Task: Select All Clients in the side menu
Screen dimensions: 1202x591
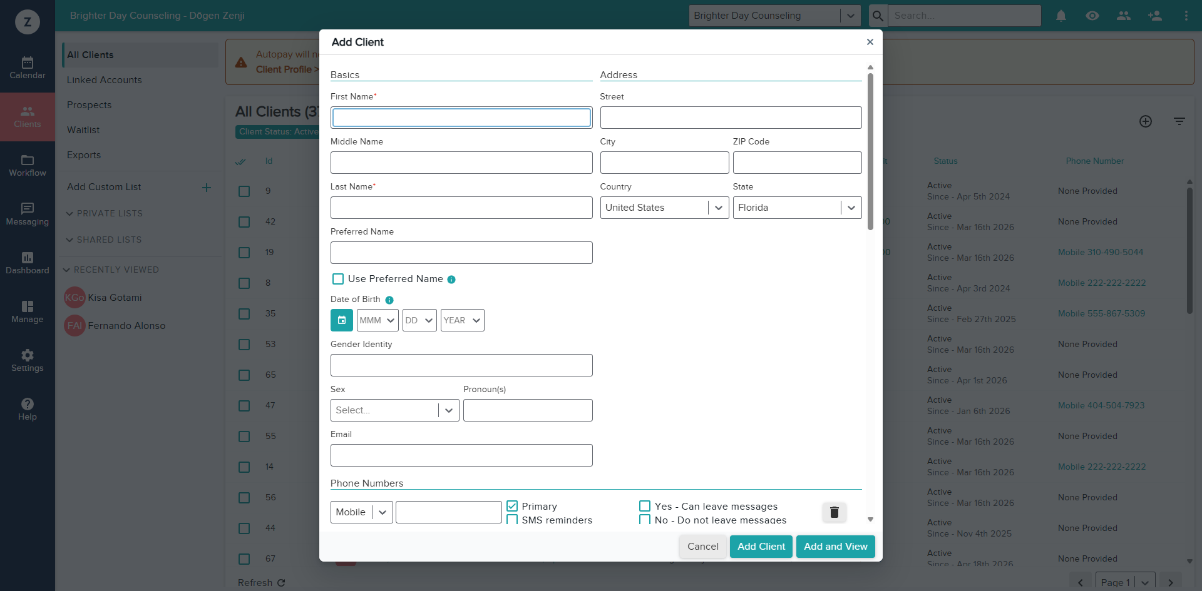Action: point(140,55)
